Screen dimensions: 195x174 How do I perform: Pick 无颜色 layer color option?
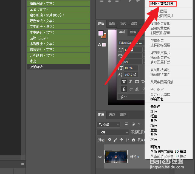coord(155,107)
